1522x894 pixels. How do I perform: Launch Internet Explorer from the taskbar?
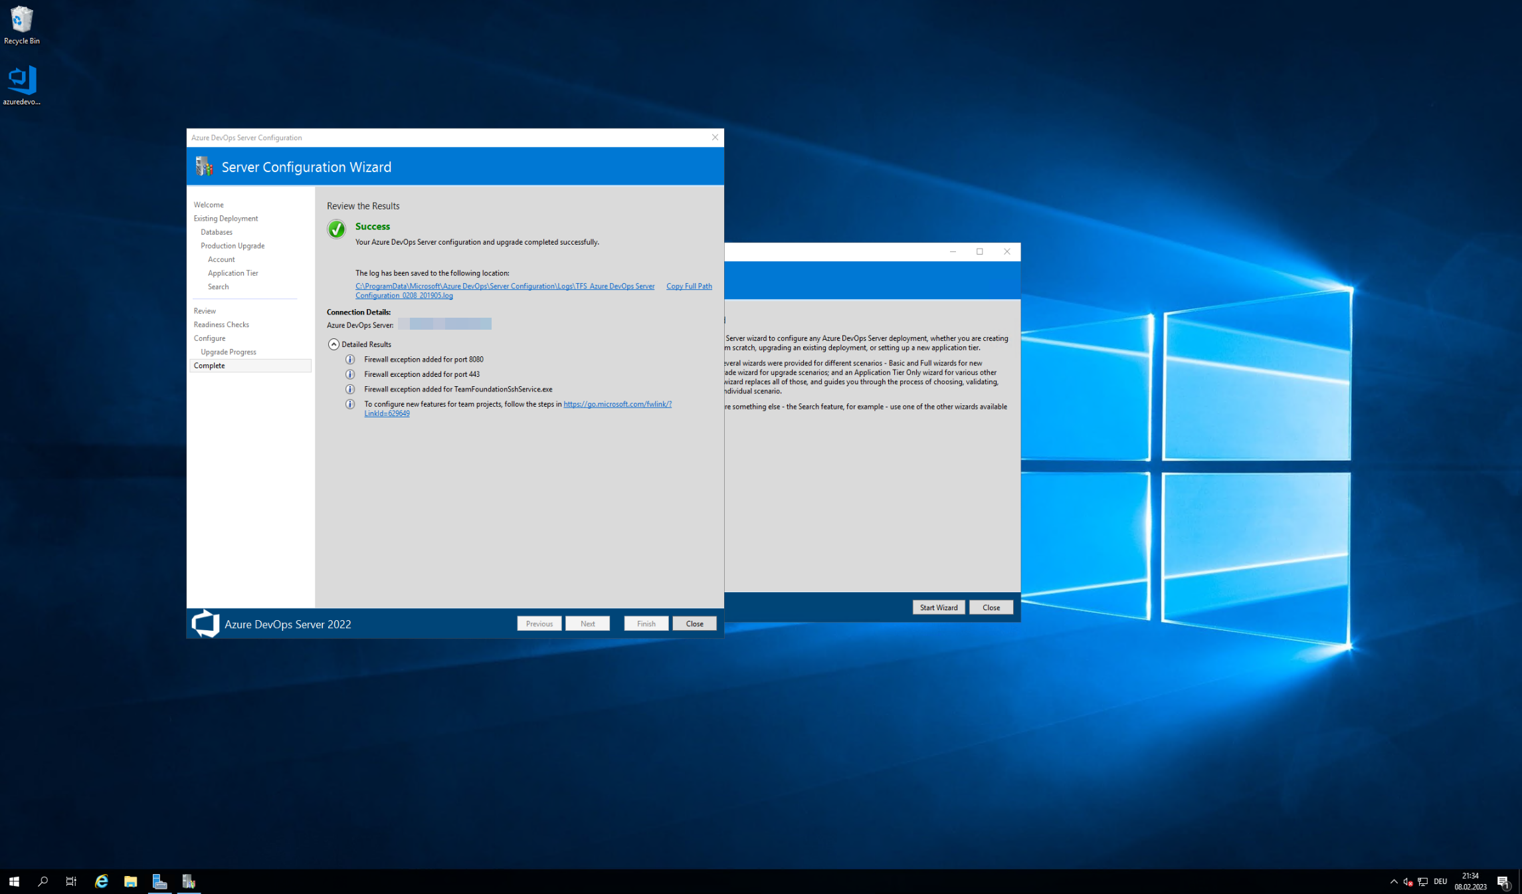tap(101, 881)
